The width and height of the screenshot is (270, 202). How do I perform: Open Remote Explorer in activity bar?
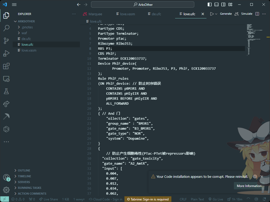6,79
